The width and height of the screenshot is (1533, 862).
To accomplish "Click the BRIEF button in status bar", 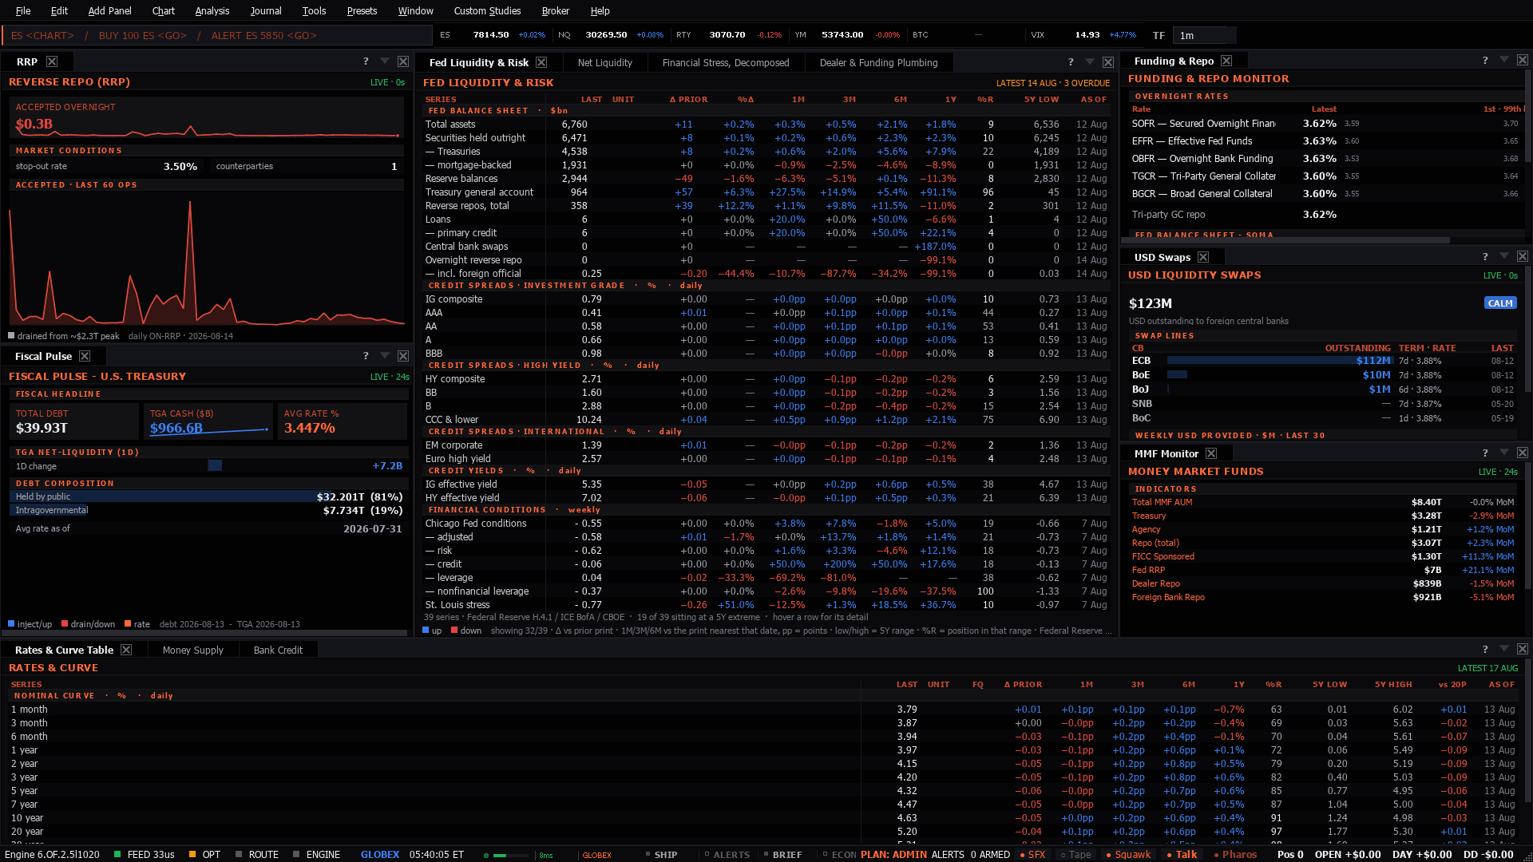I will pos(782,854).
